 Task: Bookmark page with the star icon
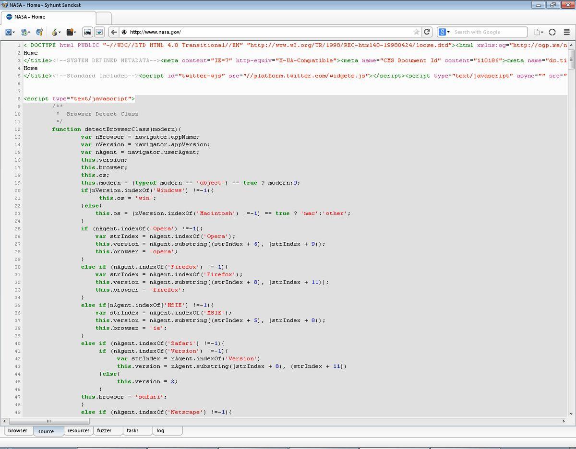pos(416,32)
